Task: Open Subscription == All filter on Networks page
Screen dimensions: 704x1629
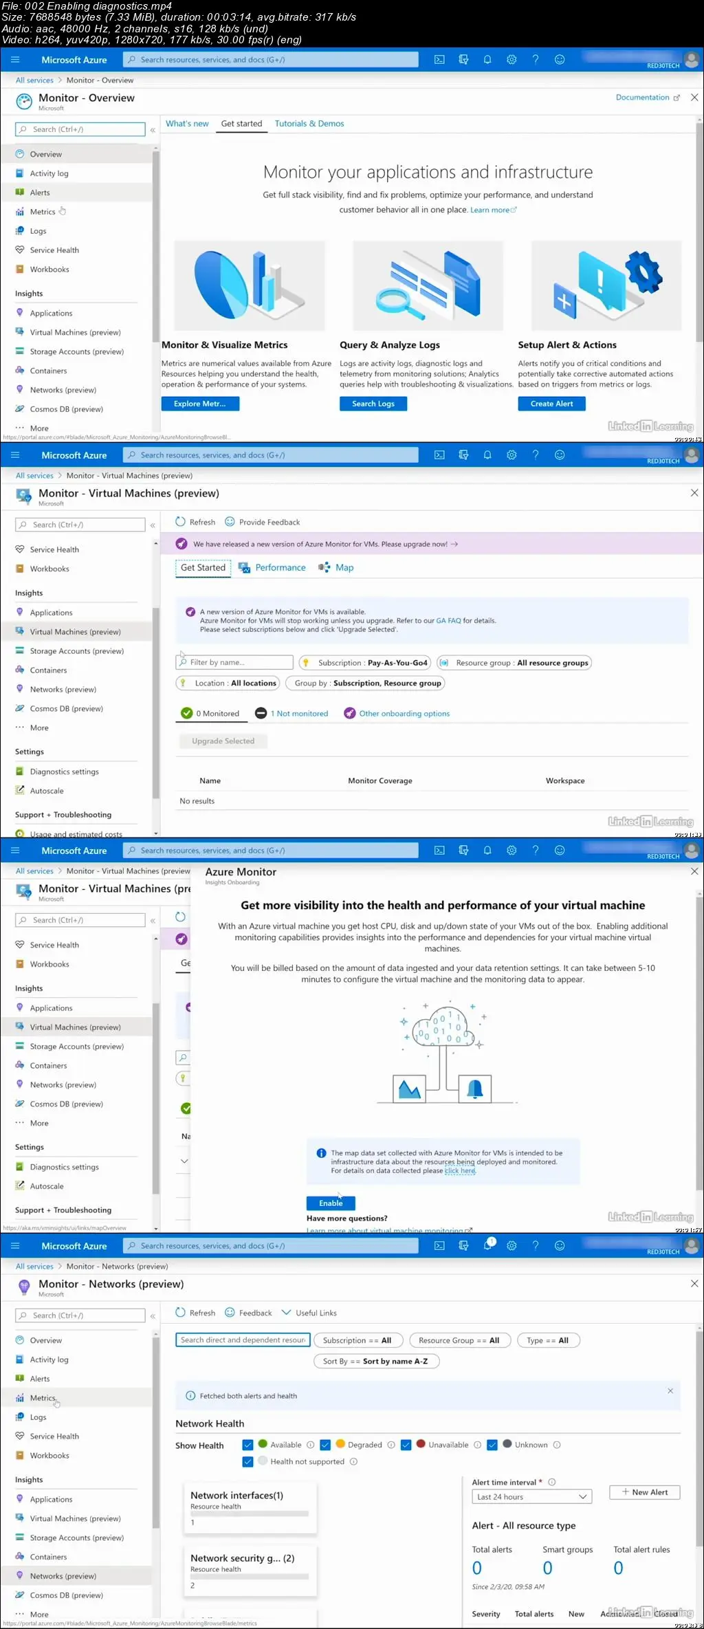Action: [357, 1340]
